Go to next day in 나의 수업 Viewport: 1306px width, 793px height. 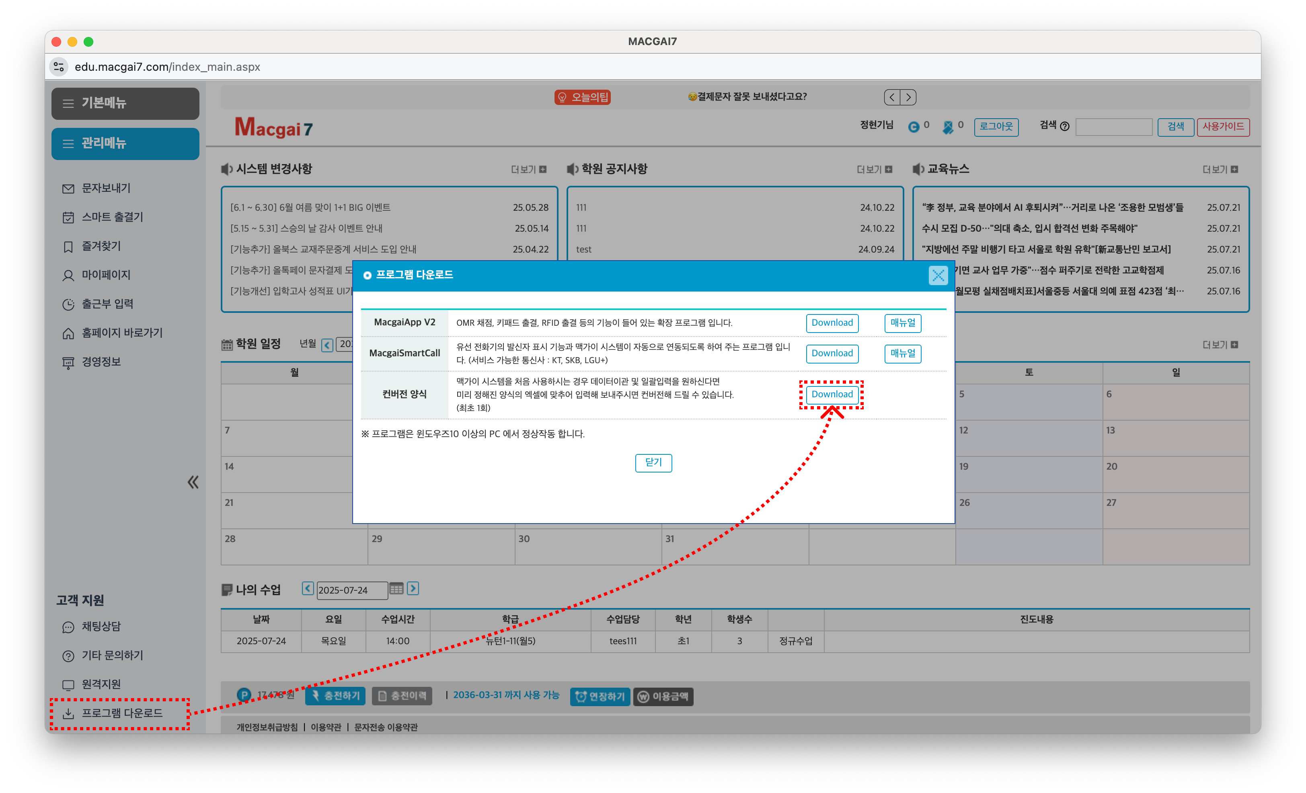click(x=413, y=588)
